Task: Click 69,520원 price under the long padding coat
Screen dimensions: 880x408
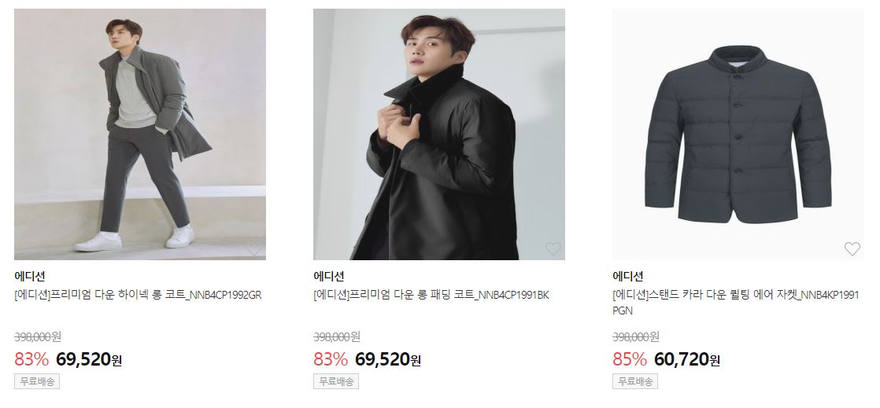Action: click(388, 359)
